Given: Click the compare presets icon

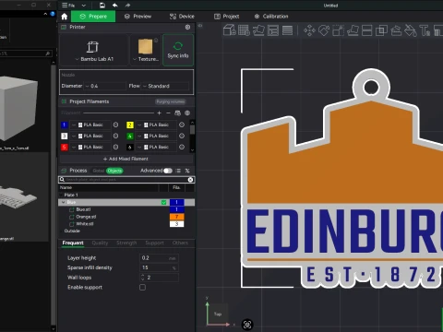Looking at the screenshot, I should (187, 171).
